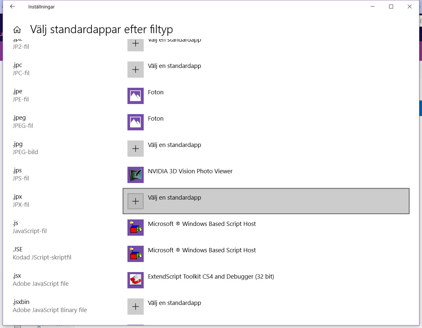
Task: Change the Script Host label for .js
Action: pos(202,224)
